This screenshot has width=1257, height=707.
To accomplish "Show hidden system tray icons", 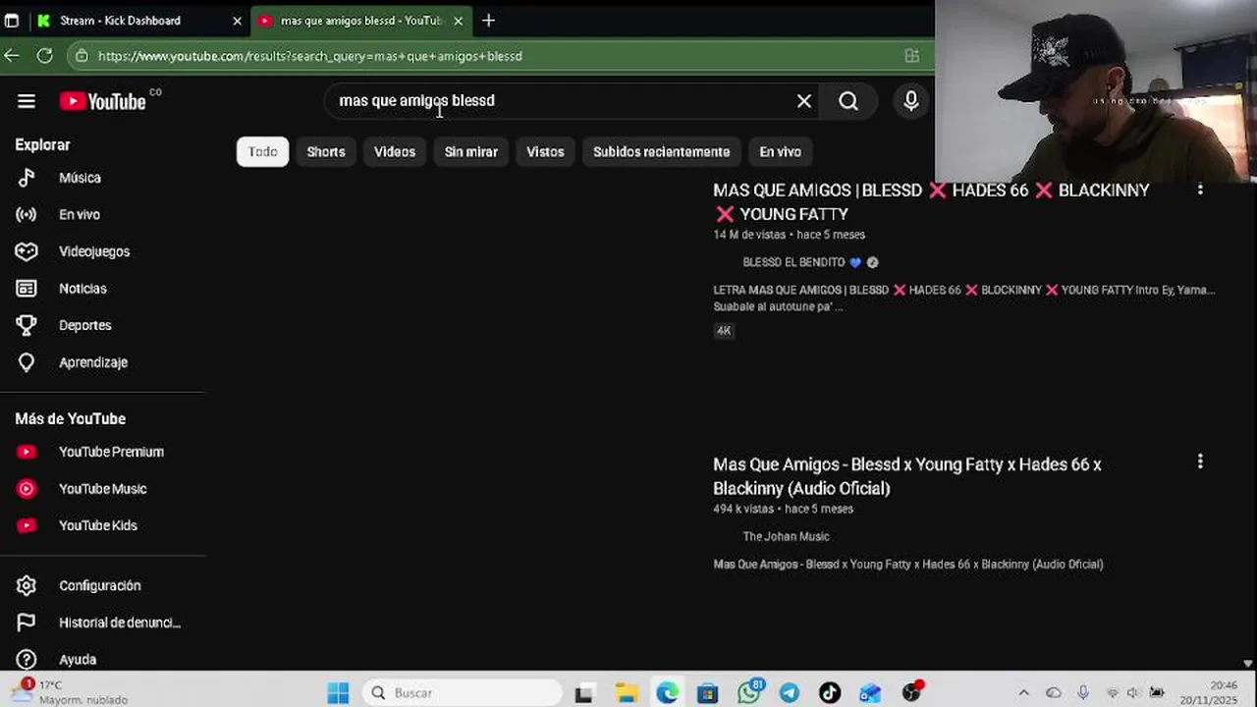I will [x=1023, y=693].
